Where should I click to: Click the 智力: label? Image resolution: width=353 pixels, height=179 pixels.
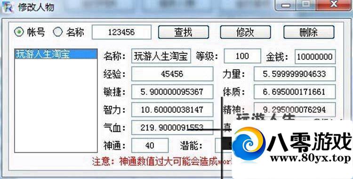pyautogui.click(x=114, y=110)
